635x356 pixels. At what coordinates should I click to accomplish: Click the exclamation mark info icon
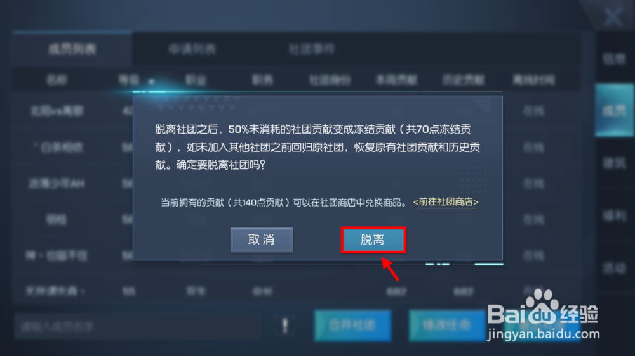point(285,326)
